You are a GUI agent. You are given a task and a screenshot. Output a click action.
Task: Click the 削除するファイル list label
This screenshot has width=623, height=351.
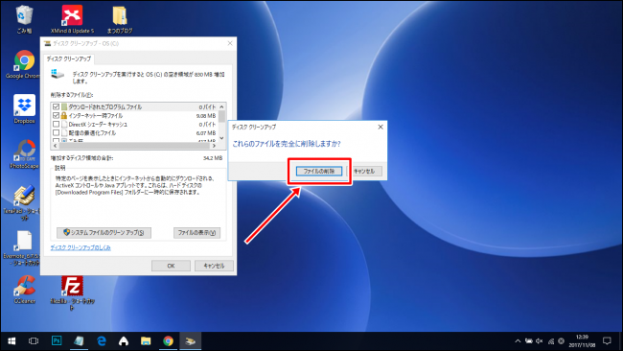click(x=72, y=95)
